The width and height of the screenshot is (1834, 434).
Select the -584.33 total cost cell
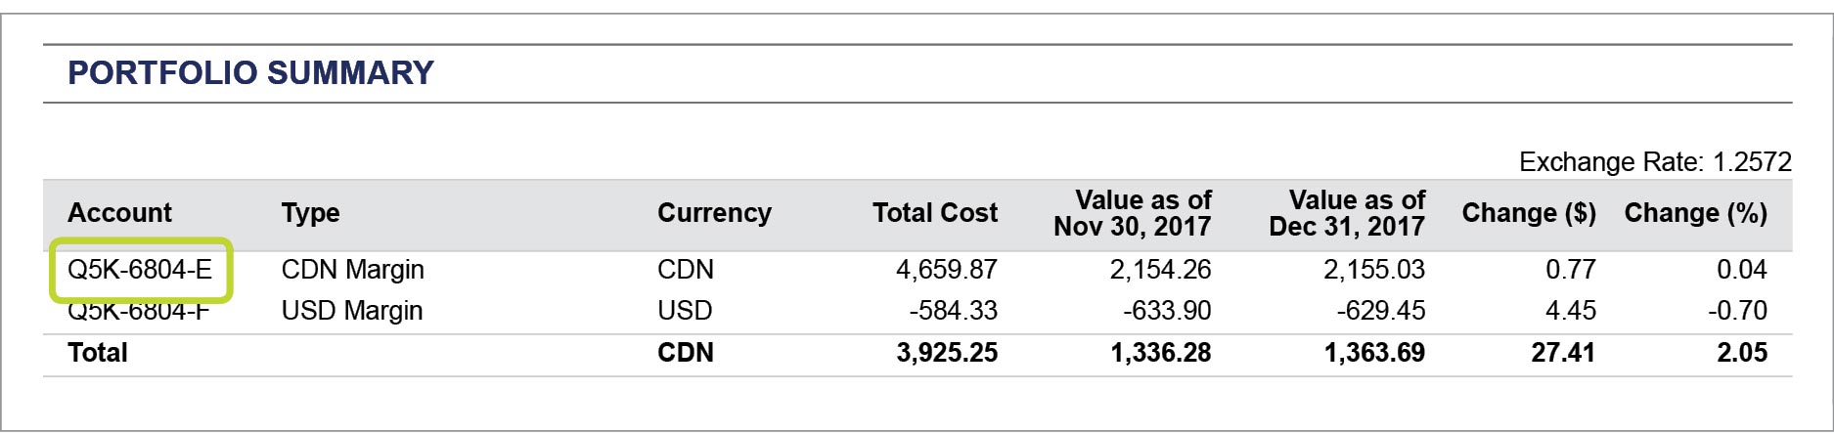953,311
